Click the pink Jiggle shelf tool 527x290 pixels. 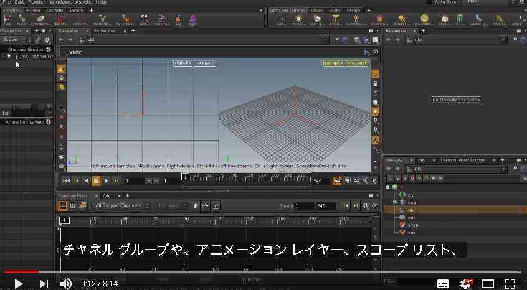point(193,19)
